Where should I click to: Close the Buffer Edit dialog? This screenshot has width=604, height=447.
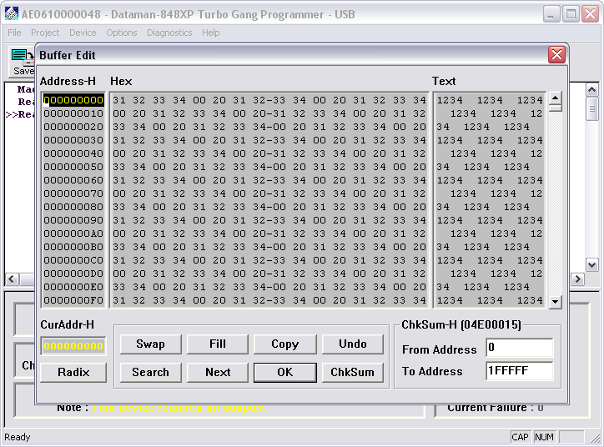[x=556, y=55]
